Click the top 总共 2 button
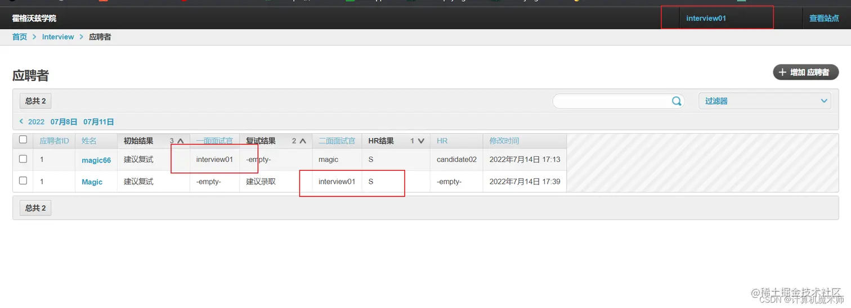Viewport: 851px width, 308px height. coord(35,101)
